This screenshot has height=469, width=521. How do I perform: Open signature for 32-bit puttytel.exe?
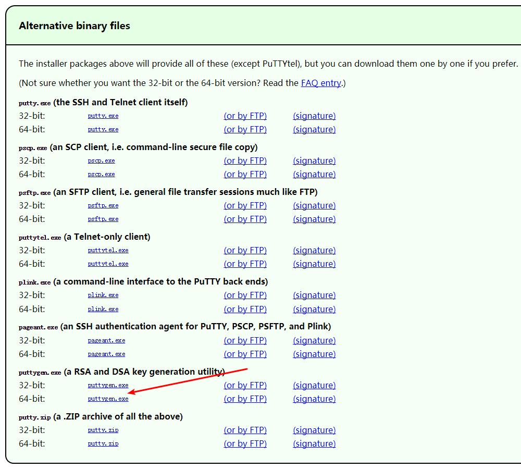click(314, 251)
